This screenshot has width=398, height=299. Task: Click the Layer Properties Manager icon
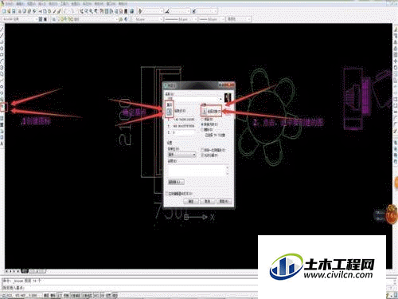pos(54,19)
